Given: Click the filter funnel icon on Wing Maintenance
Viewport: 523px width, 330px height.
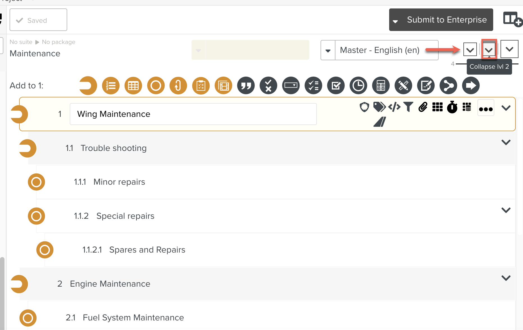Looking at the screenshot, I should coord(408,107).
